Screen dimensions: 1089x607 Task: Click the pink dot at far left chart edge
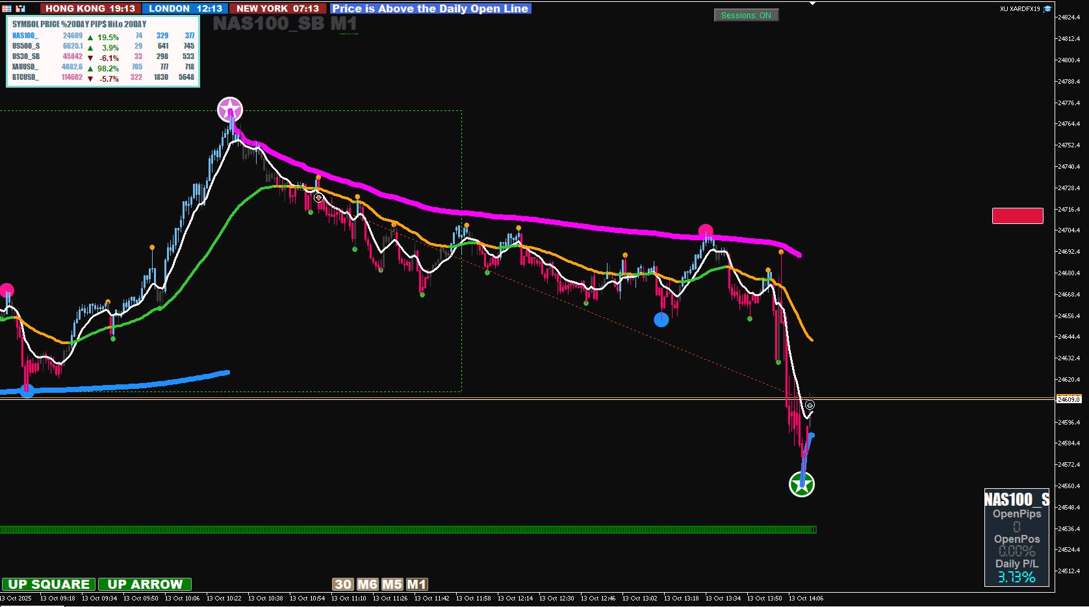click(x=6, y=290)
